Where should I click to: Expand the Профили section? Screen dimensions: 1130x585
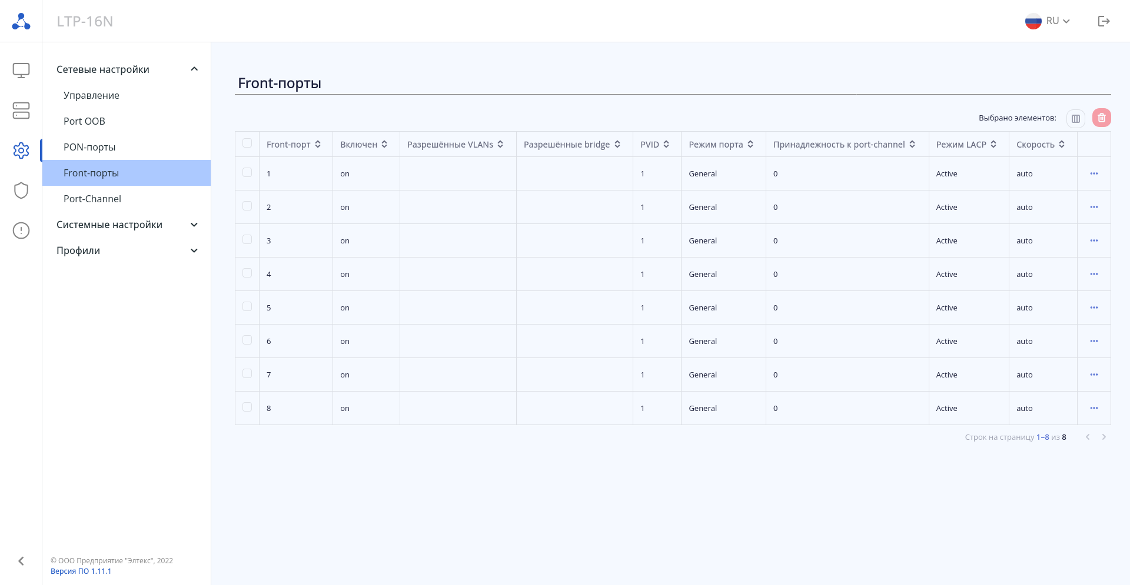(127, 250)
